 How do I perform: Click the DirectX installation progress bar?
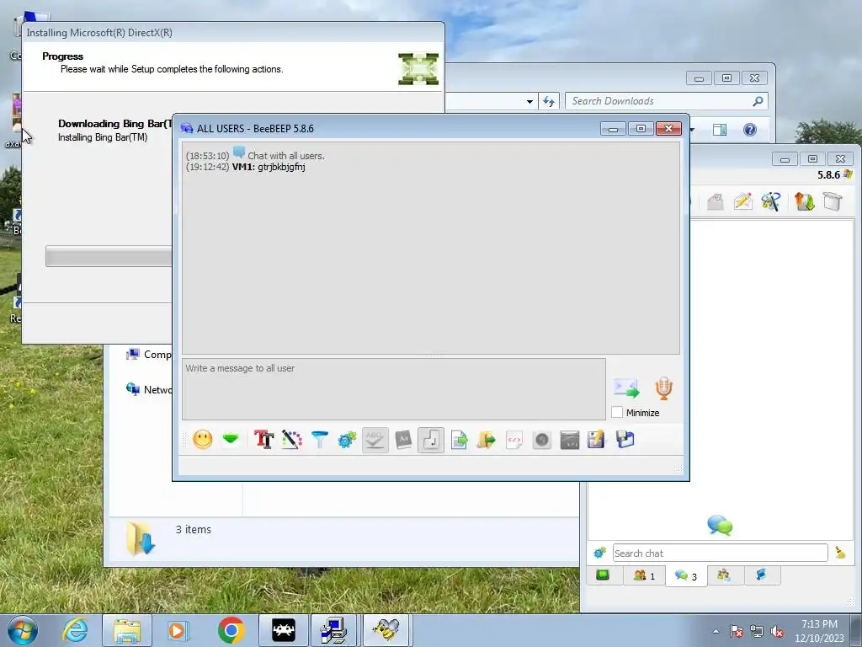coord(109,256)
